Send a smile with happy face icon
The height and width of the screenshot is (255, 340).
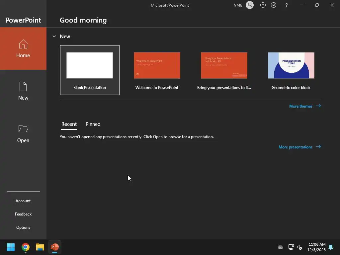pyautogui.click(x=263, y=5)
